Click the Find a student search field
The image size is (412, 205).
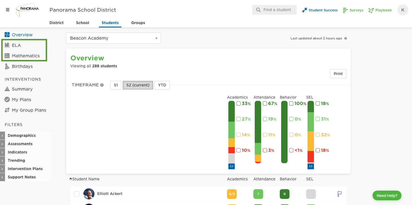tap(274, 10)
